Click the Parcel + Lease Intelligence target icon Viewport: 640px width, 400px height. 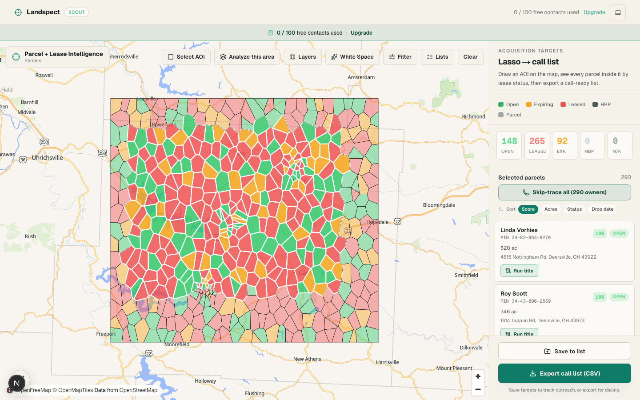(16, 57)
